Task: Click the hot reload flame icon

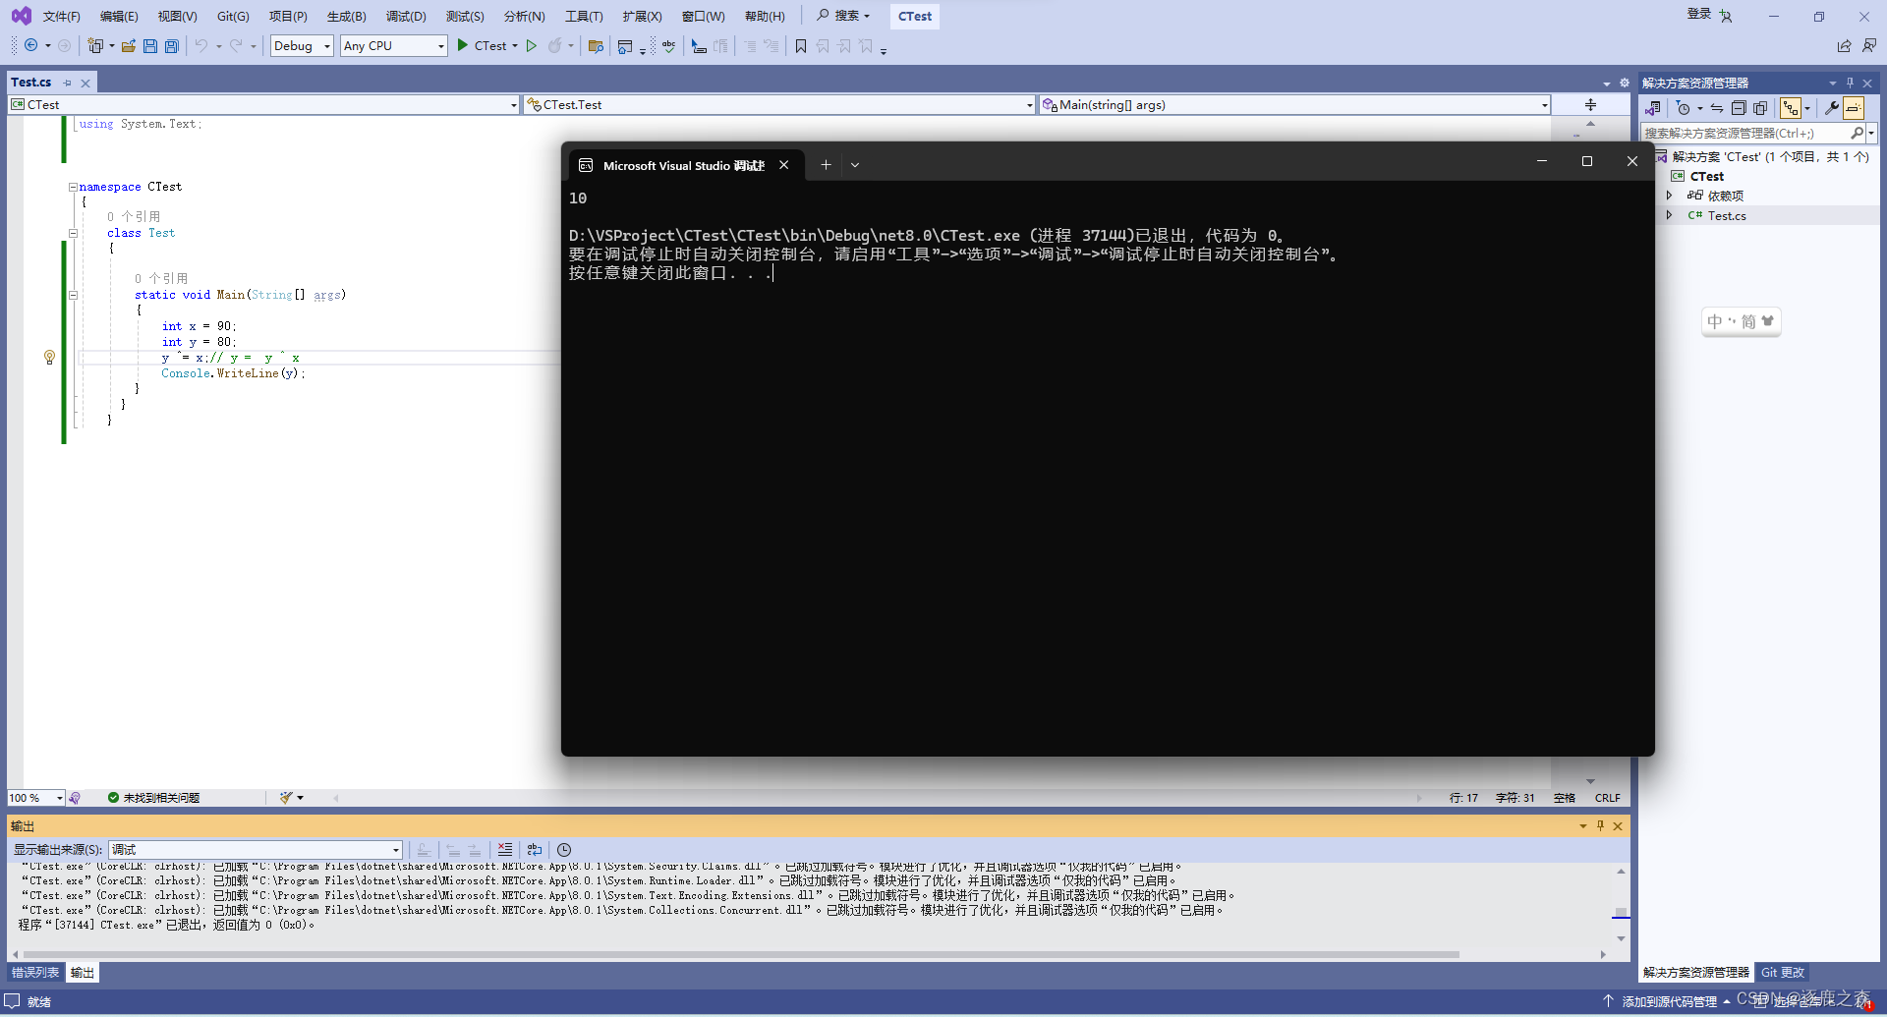Action: coord(555,46)
